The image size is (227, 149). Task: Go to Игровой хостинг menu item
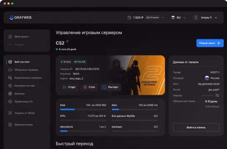(x=25, y=86)
